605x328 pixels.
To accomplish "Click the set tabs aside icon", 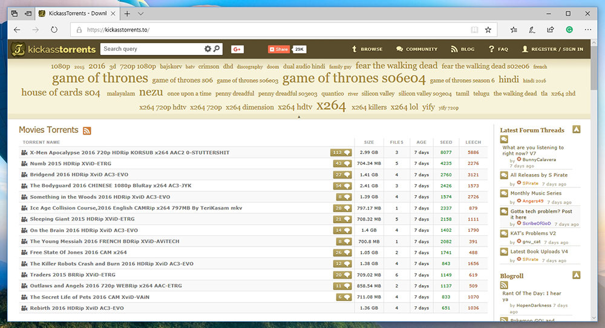I will 28,13.
